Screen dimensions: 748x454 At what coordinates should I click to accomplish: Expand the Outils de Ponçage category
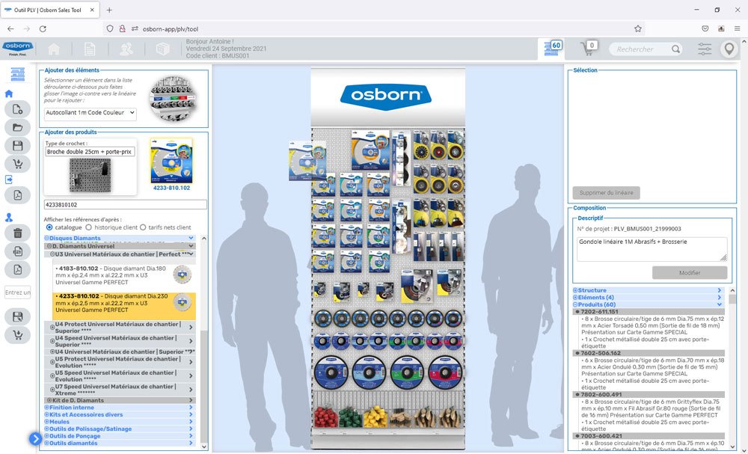click(x=120, y=436)
